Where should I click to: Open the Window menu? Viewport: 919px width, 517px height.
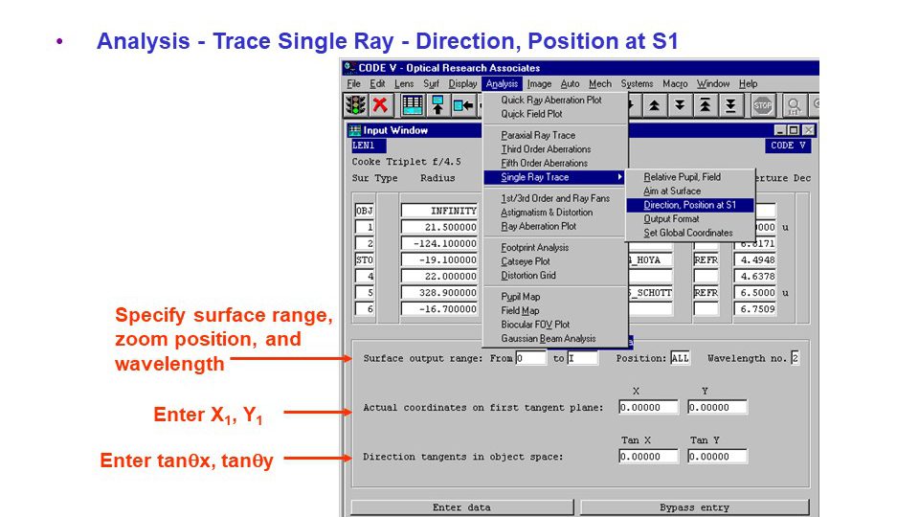point(713,84)
